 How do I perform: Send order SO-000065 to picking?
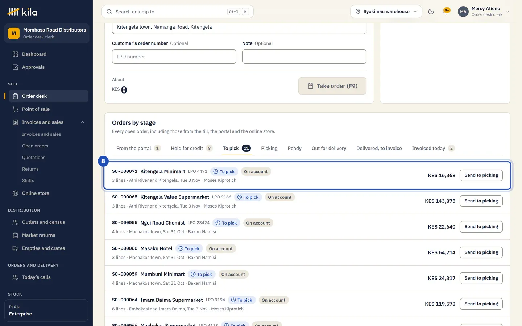coord(481,201)
